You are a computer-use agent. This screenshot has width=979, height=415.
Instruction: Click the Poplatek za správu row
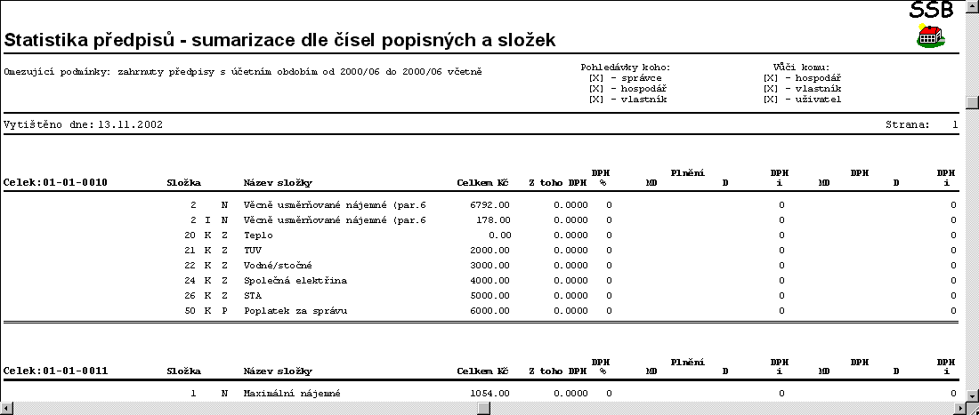tap(295, 311)
